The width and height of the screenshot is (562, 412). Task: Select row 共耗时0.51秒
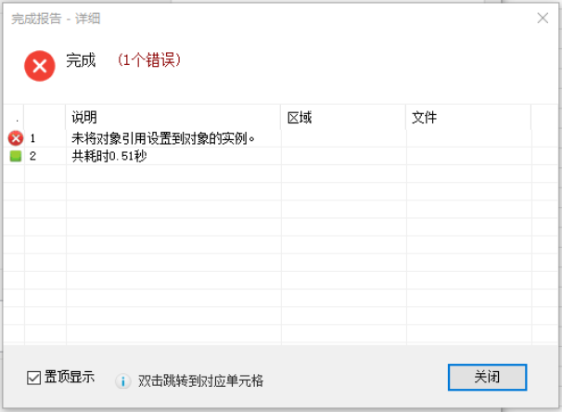[x=281, y=156]
